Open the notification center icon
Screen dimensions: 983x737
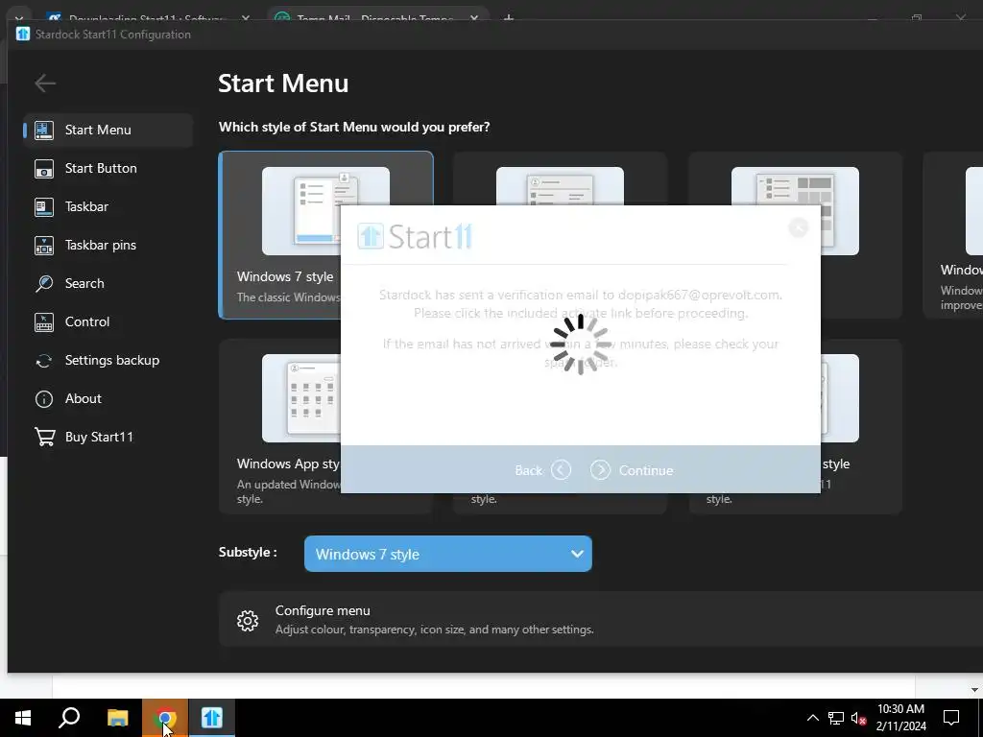951,718
